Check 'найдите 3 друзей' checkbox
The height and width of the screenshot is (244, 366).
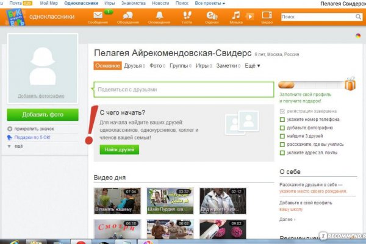[x=282, y=136]
